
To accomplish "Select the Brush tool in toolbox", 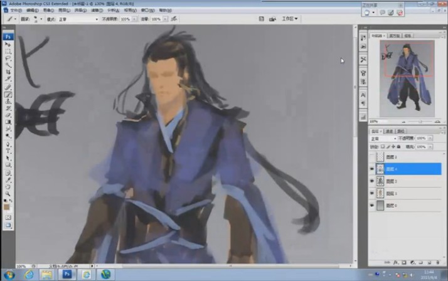I will click(8, 95).
